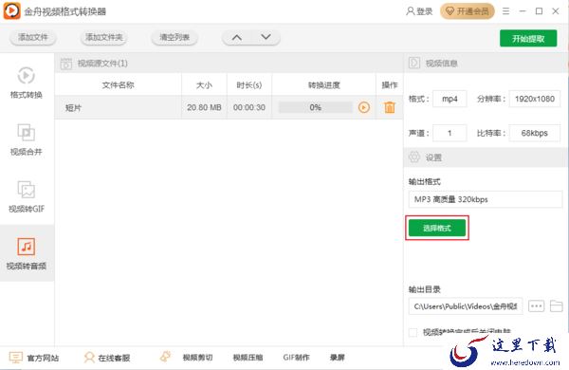This screenshot has width=569, height=370.
Task: Open the GIF制作 tool
Action: click(296, 358)
